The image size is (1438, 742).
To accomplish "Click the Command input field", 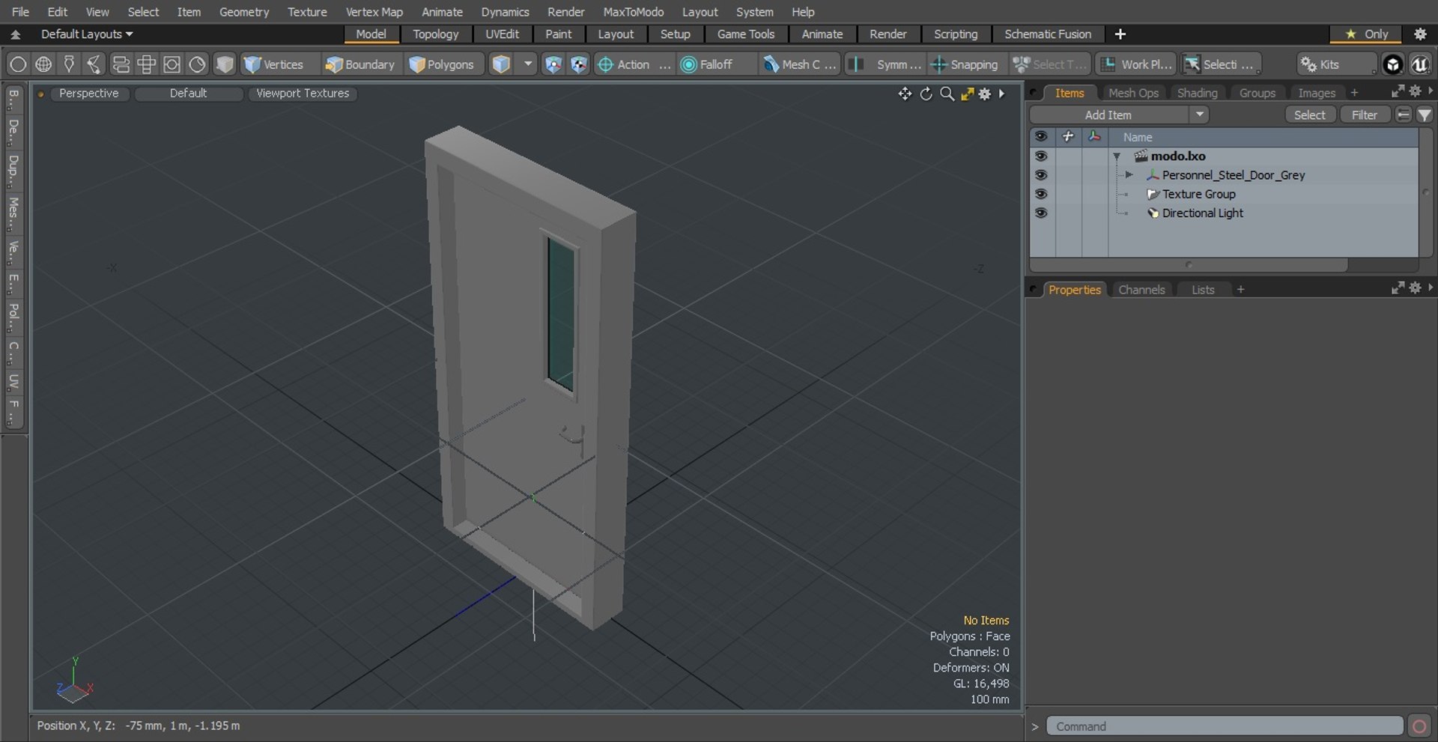I will [x=1225, y=726].
